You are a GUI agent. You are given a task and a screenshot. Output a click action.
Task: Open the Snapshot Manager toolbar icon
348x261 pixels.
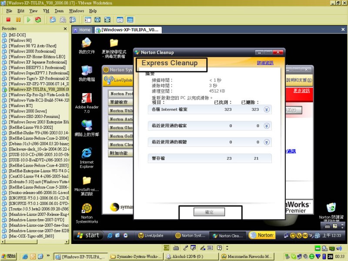coord(73,20)
